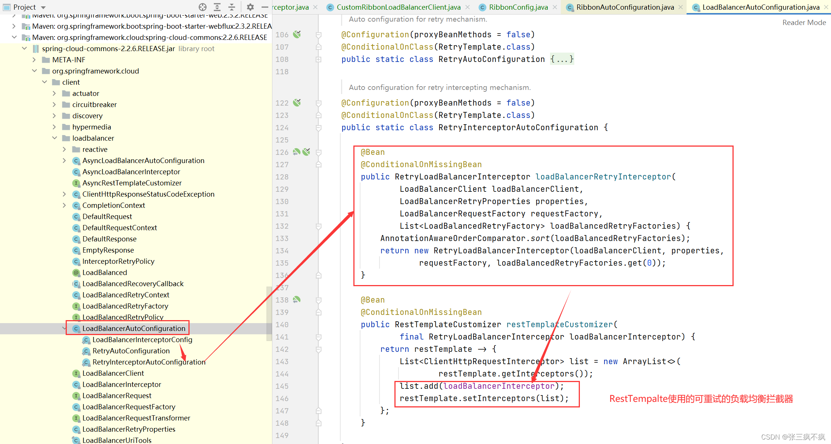Screen dimensions: 831x444
Task: Expand the reactive folder
Action: [64, 149]
